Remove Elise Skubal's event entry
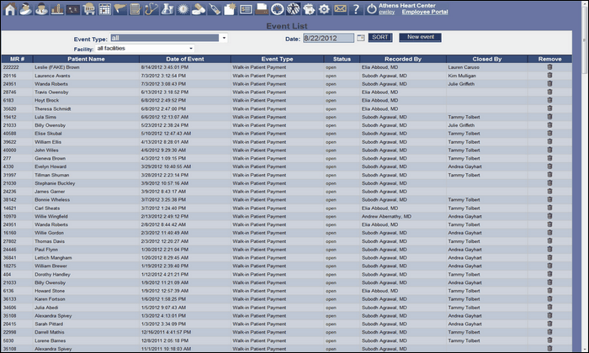589x353 pixels. pos(549,133)
